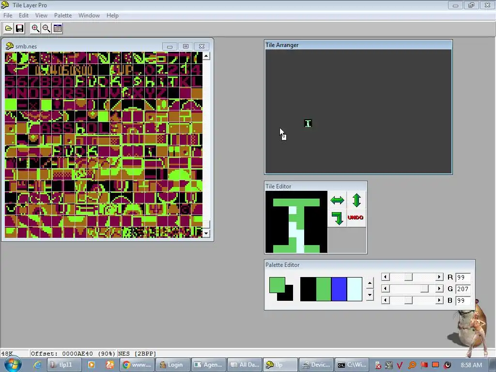Viewport: 496px width, 372px height.
Task: Open the Edit menu
Action: 24,15
